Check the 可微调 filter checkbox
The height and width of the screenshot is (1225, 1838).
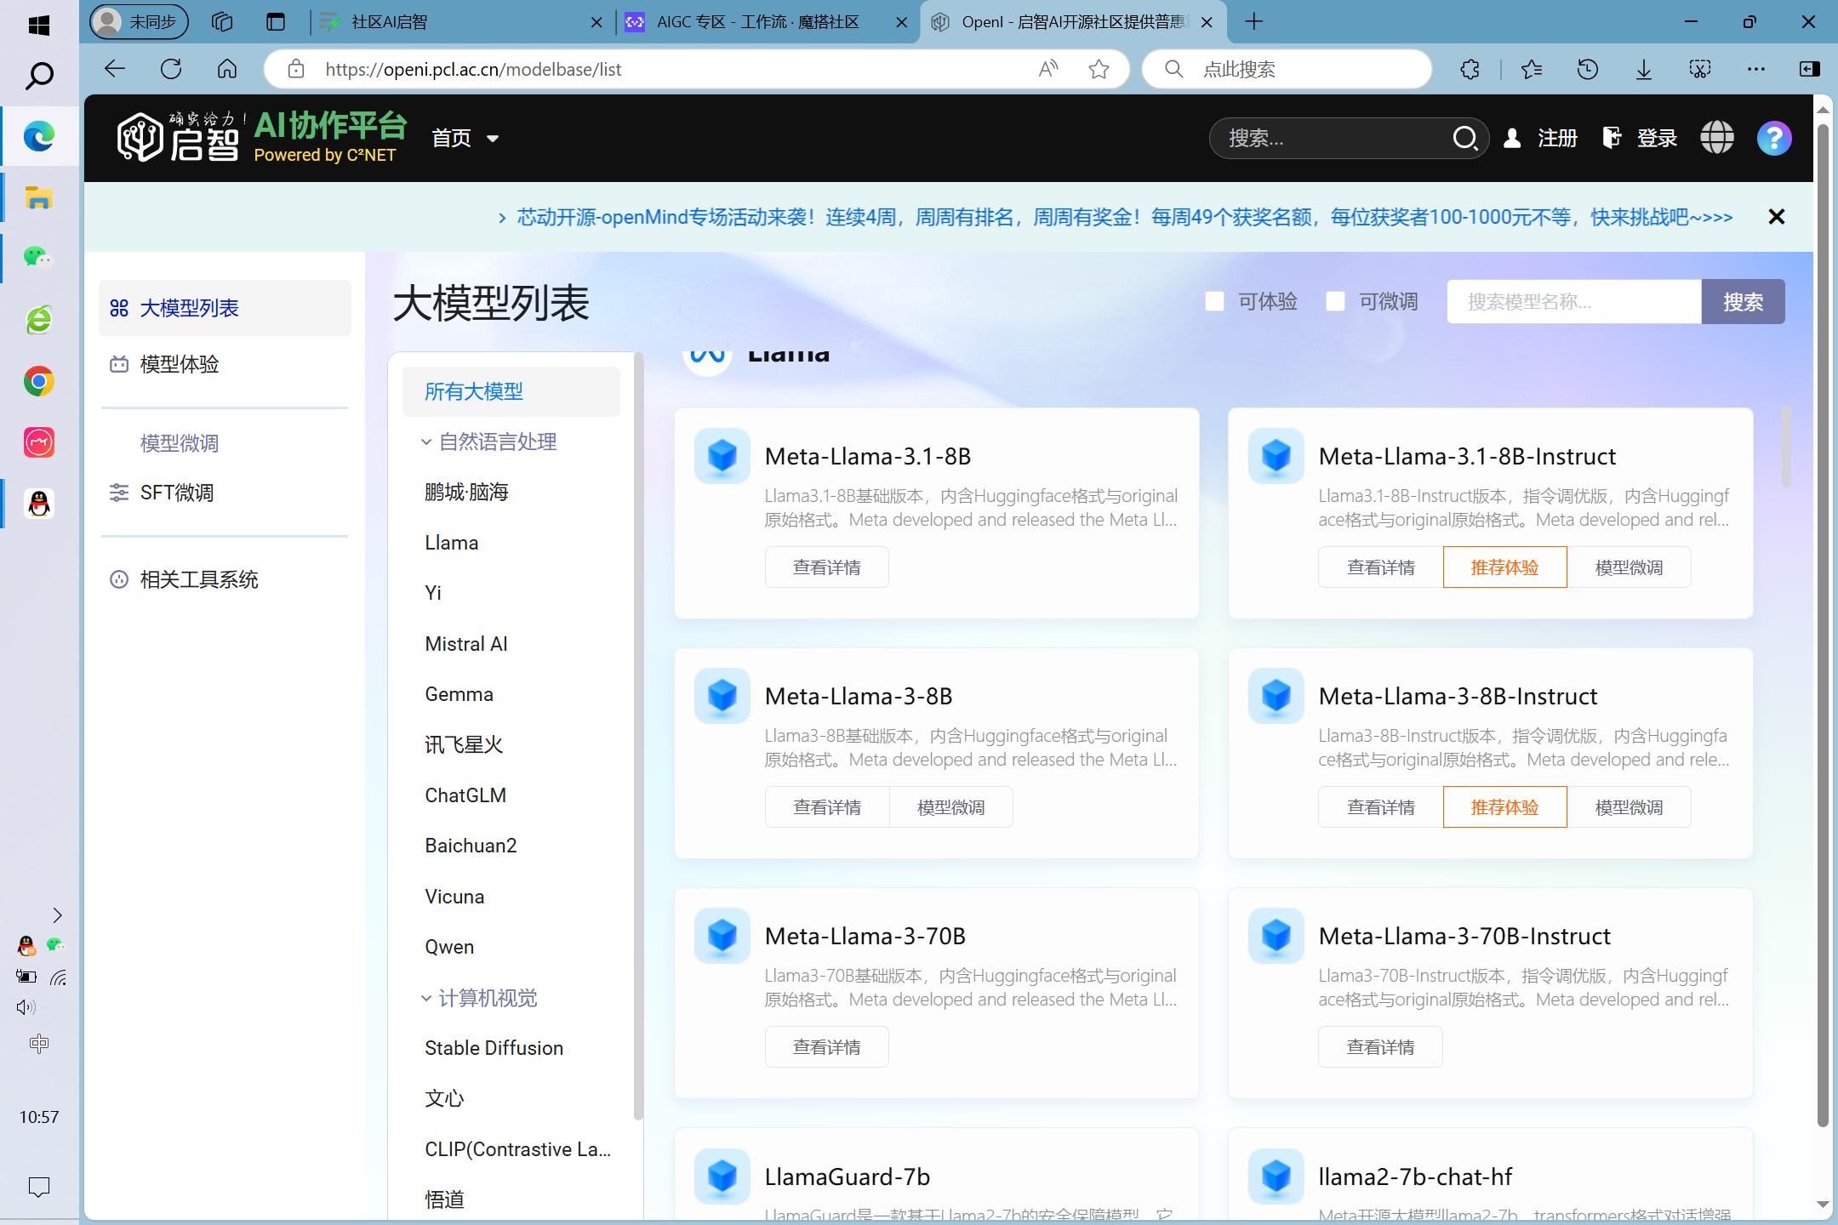[1335, 301]
